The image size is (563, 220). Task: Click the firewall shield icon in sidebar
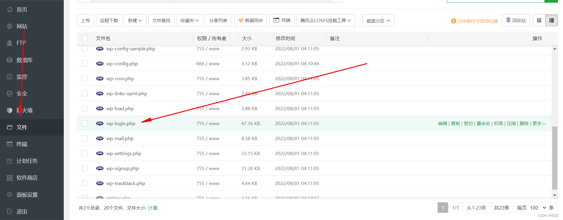(10, 110)
